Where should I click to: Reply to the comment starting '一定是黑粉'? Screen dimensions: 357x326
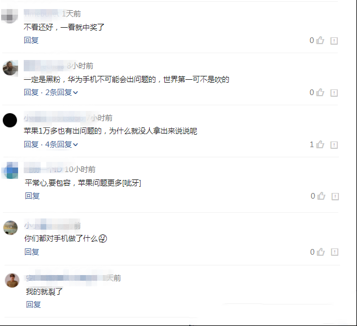[x=31, y=92]
